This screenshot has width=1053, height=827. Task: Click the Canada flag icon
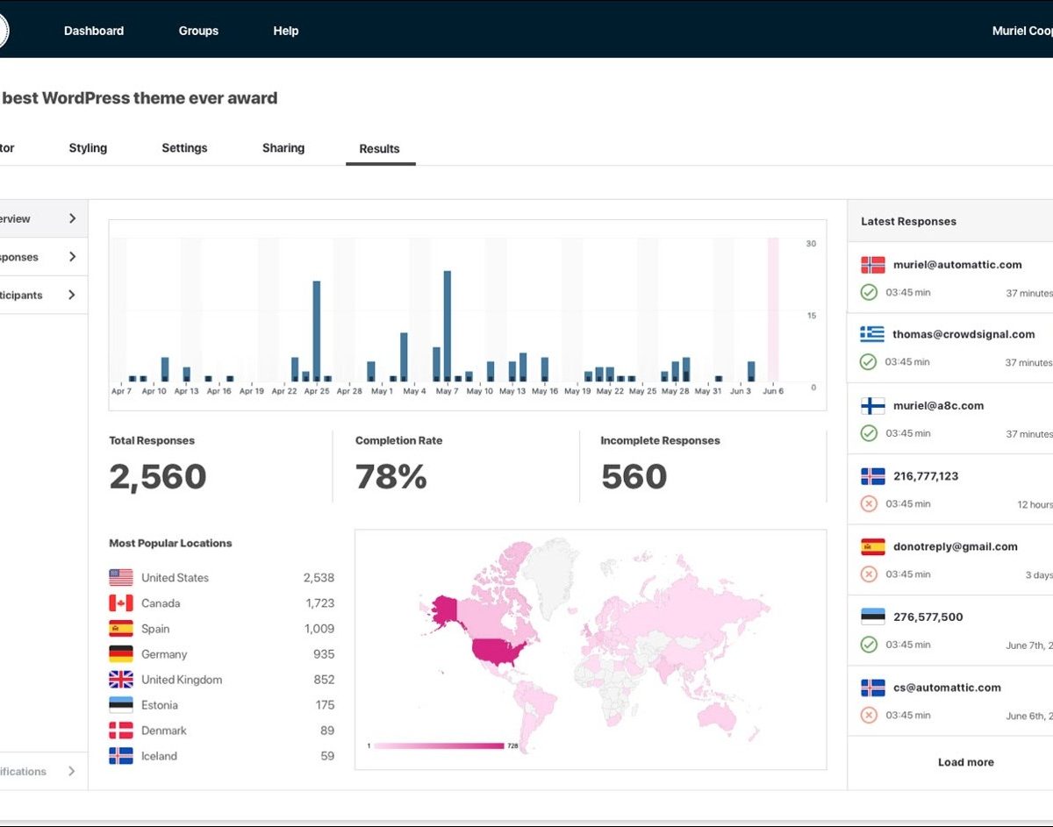coord(120,602)
